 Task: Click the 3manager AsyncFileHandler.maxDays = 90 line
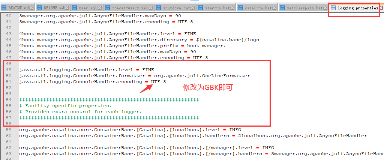click(x=100, y=16)
